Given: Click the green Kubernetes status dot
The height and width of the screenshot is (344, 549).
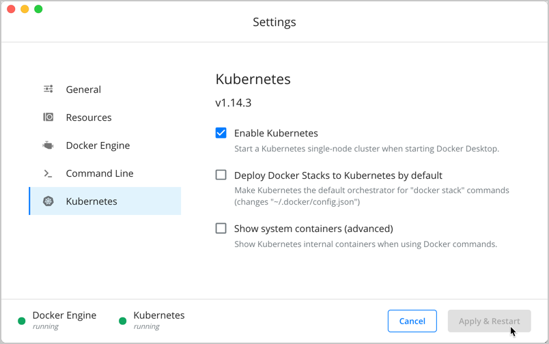Looking at the screenshot, I should click(x=123, y=321).
